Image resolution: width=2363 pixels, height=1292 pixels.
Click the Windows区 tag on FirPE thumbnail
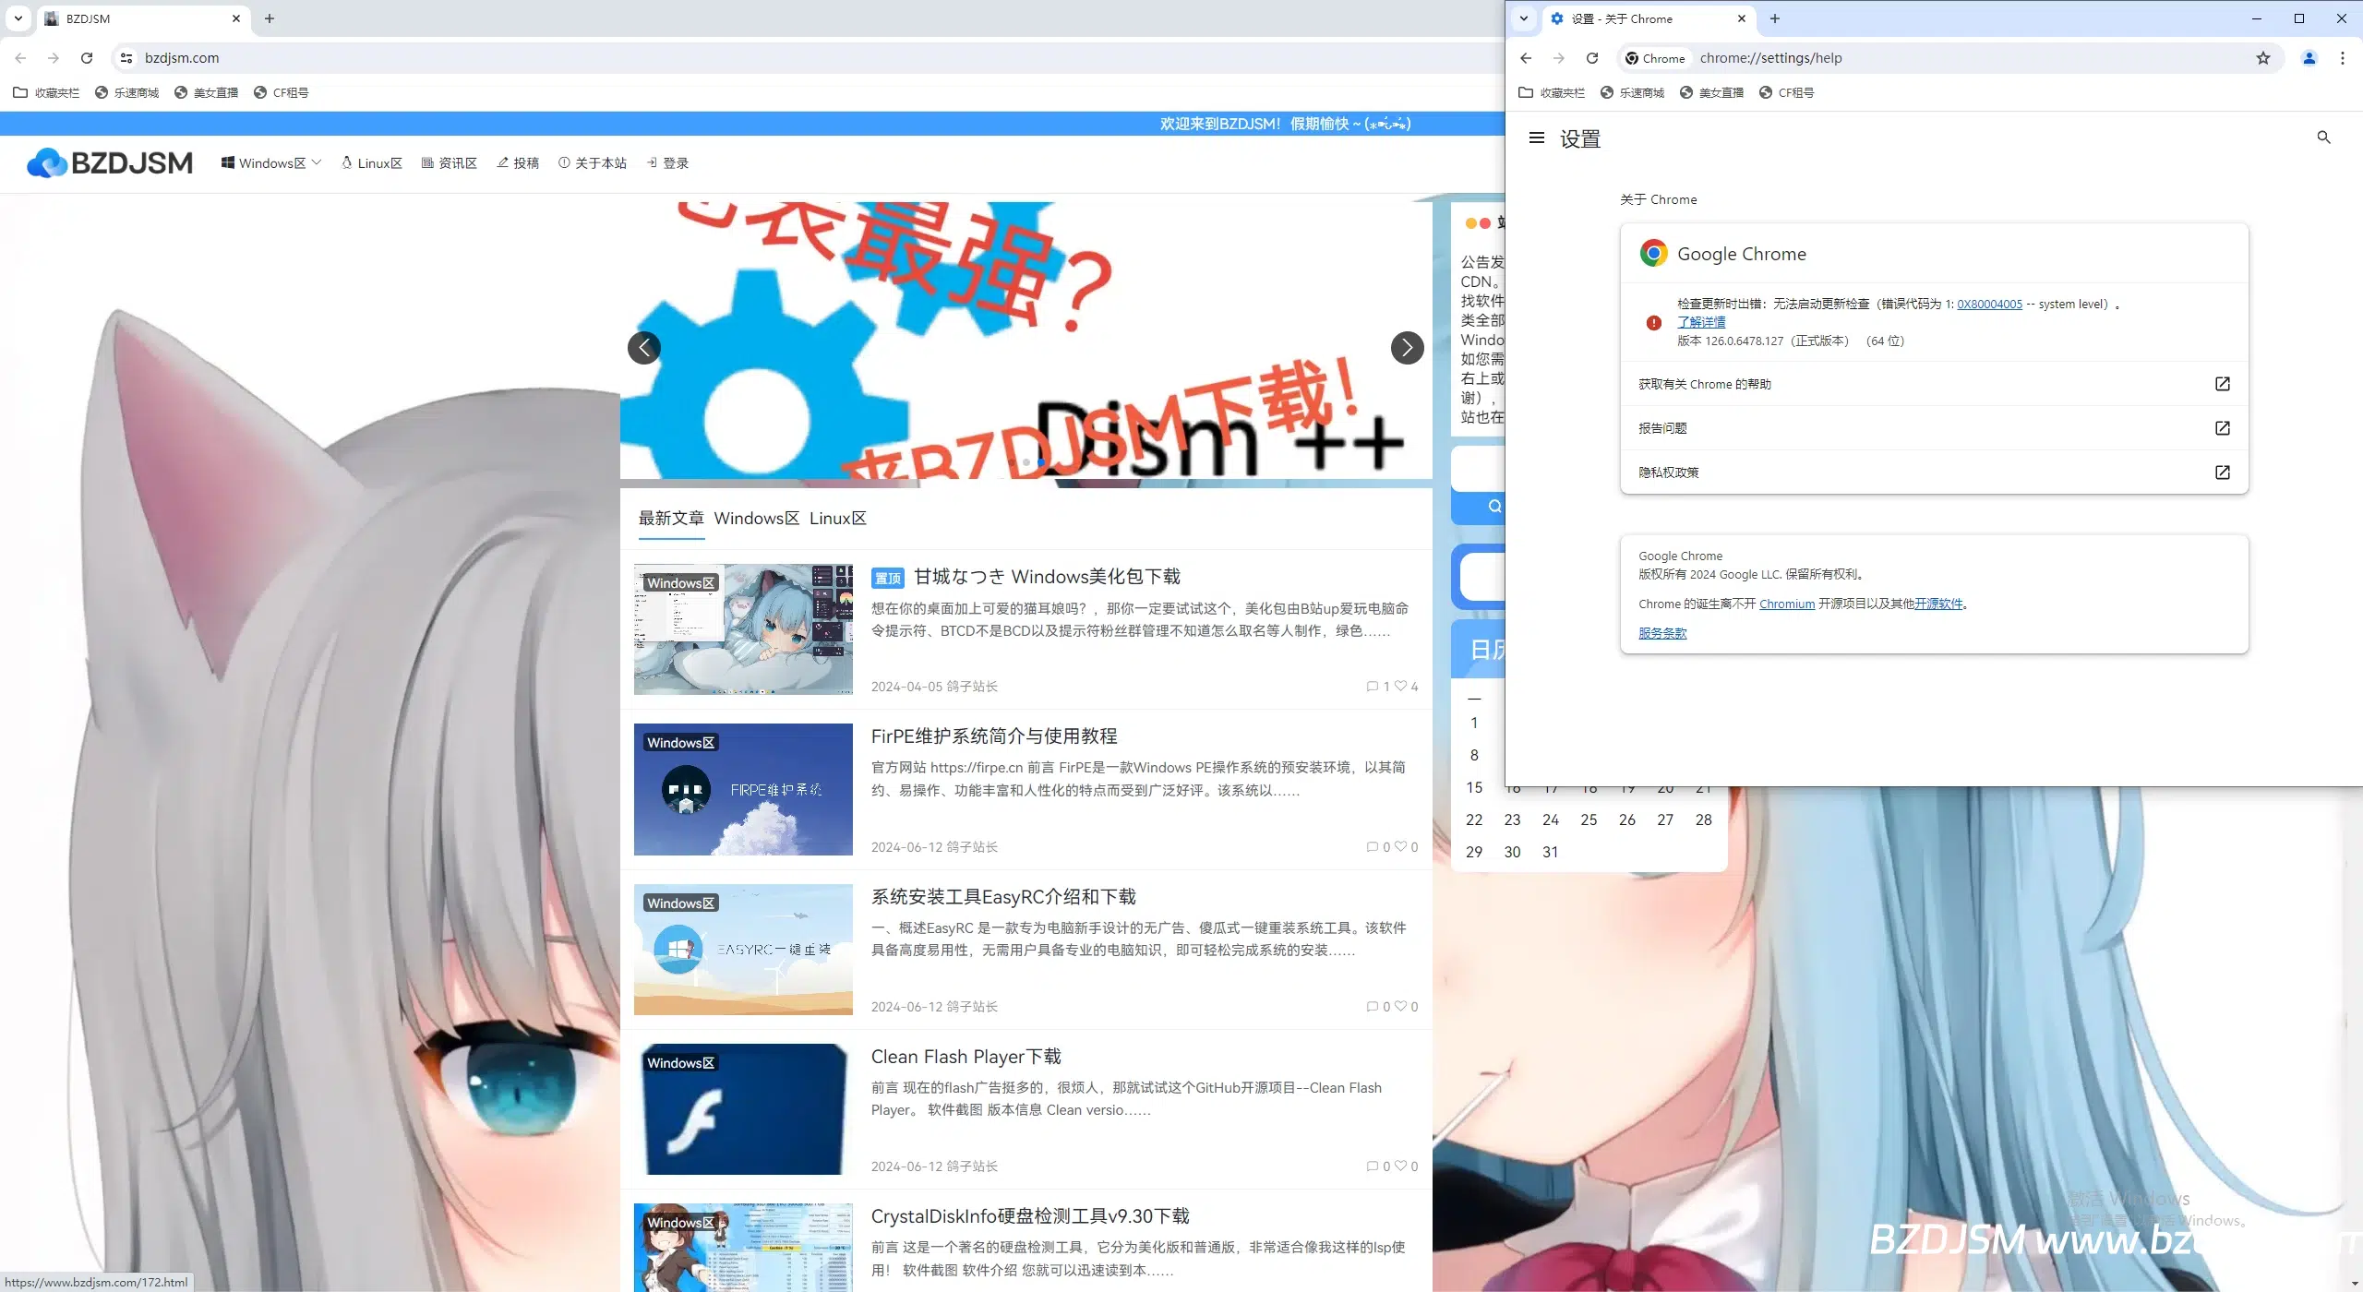(x=681, y=743)
